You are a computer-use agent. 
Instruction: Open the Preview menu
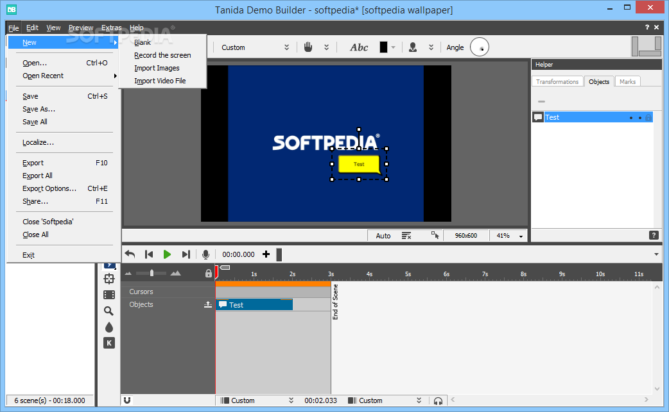pos(81,28)
